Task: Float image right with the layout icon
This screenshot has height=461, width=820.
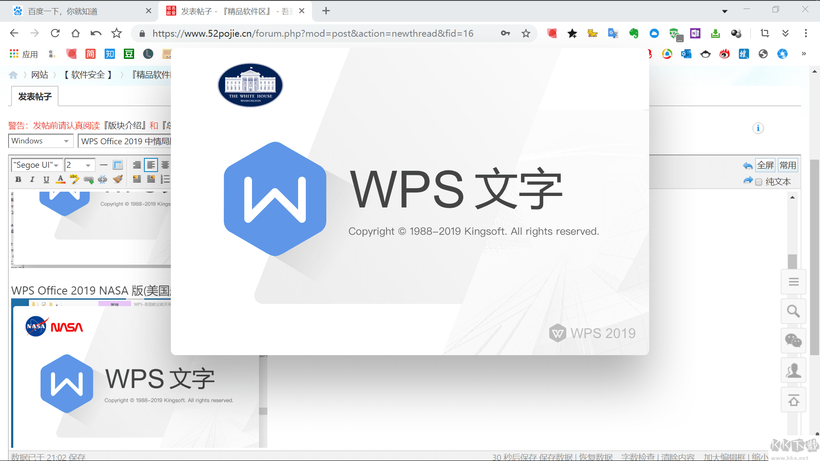Action: pos(151,179)
